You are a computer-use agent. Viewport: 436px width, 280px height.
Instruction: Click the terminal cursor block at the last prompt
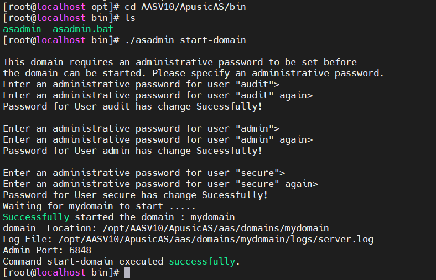(x=127, y=272)
